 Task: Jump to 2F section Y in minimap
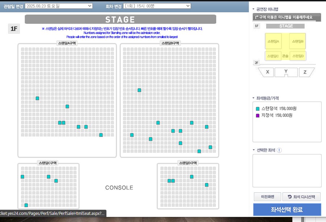click(x=286, y=72)
